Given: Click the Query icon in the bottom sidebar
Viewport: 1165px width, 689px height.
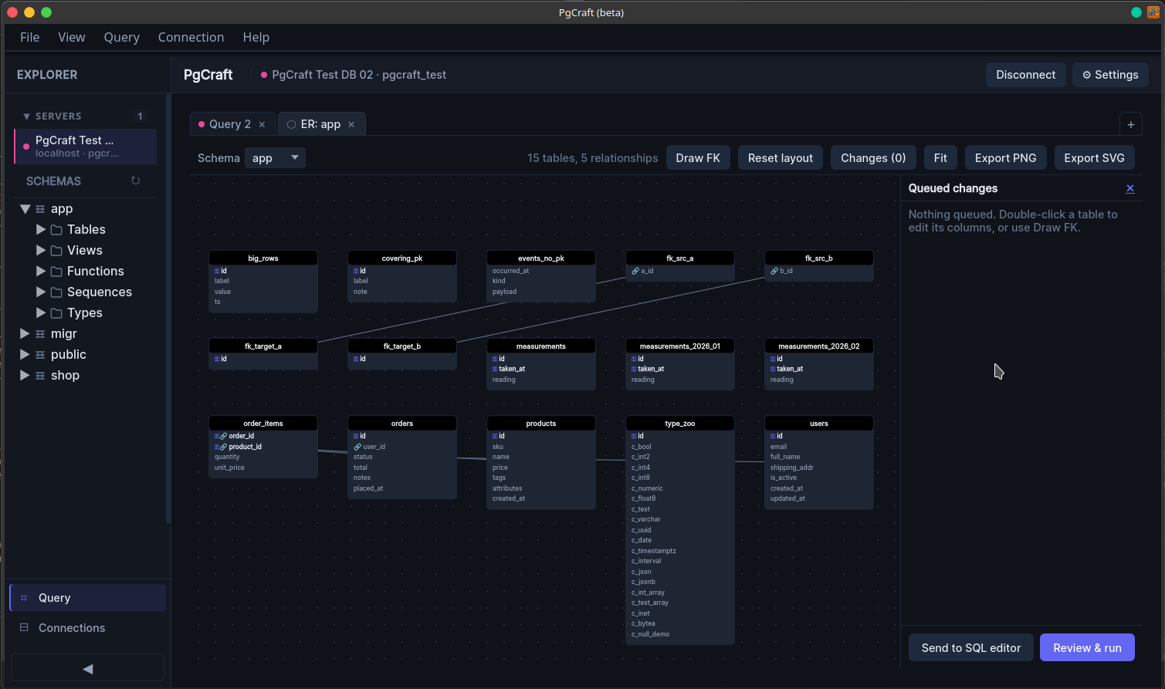Looking at the screenshot, I should [24, 598].
